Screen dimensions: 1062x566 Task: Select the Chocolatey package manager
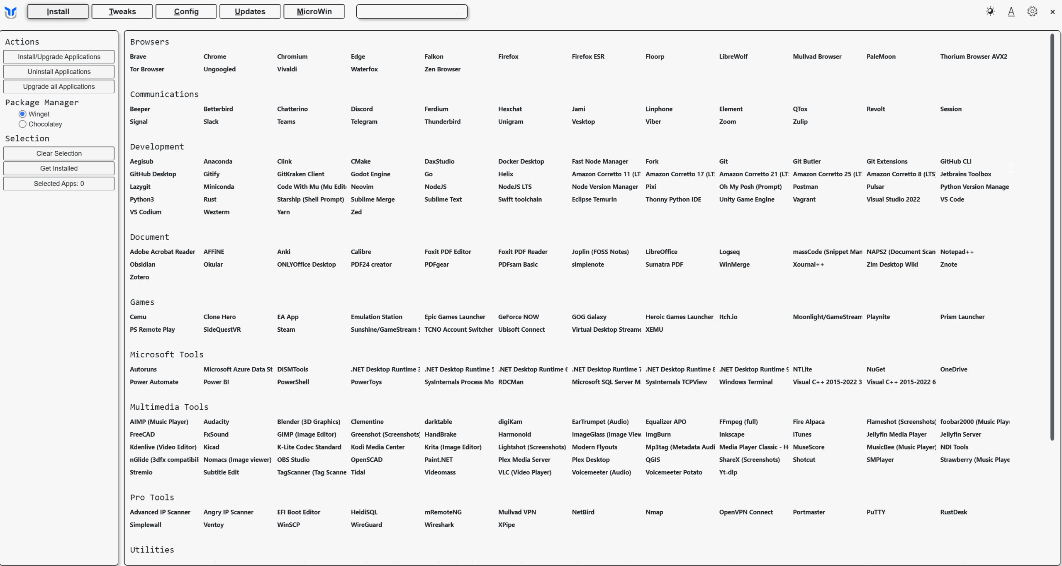click(x=22, y=124)
